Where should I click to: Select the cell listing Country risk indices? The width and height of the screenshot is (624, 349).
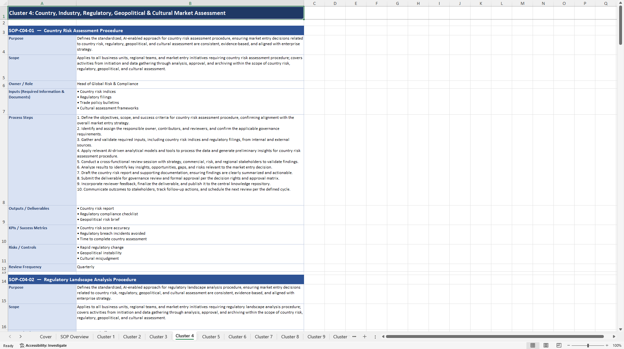(190, 101)
